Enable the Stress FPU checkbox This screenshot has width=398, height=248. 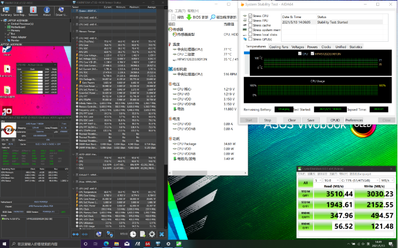click(x=249, y=22)
